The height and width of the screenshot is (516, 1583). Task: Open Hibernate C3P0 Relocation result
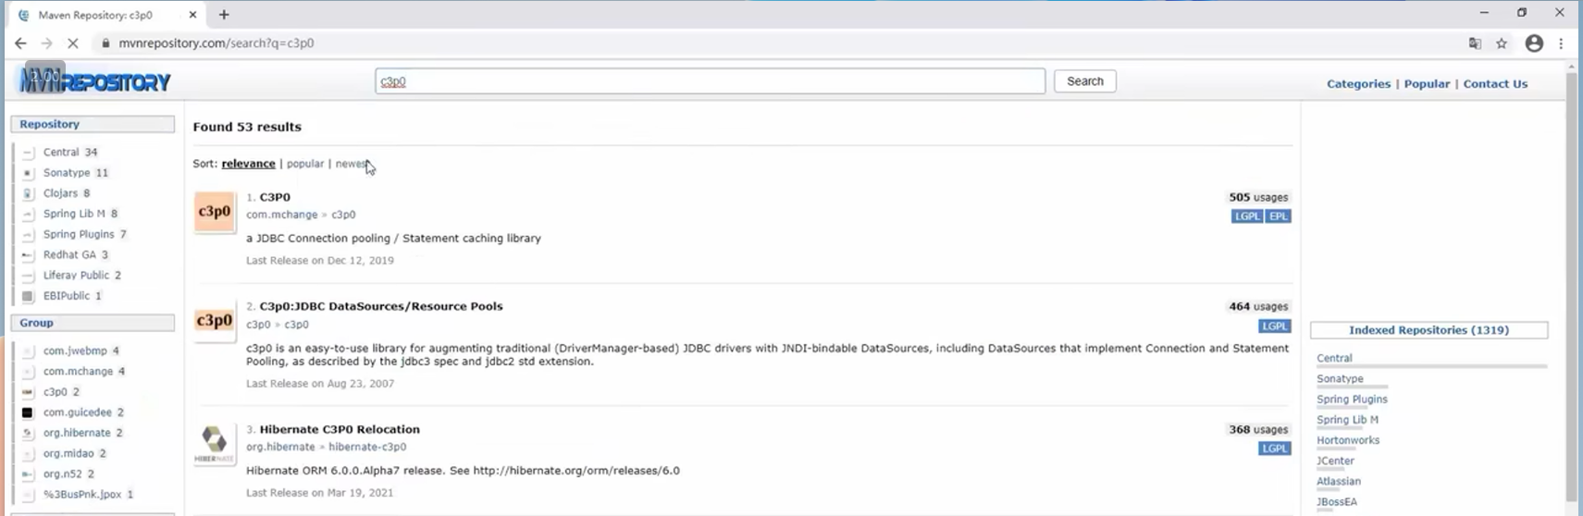click(x=340, y=429)
